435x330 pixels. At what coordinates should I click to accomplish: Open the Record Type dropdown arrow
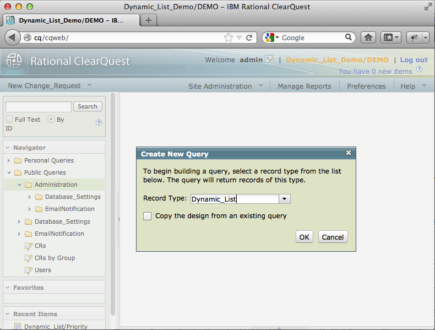(x=284, y=199)
